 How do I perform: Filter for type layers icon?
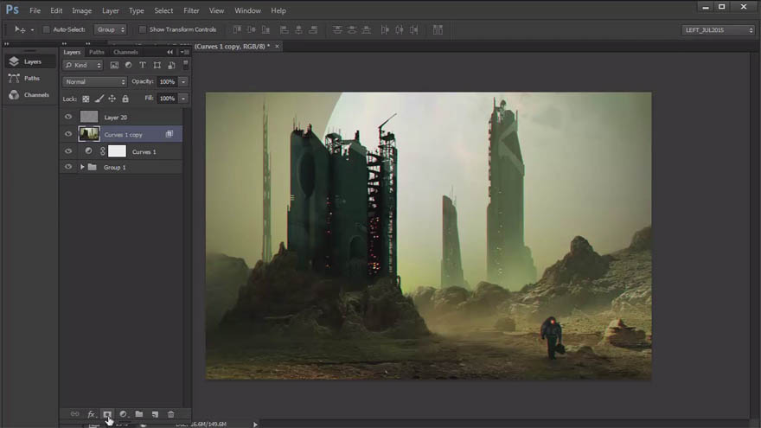142,65
